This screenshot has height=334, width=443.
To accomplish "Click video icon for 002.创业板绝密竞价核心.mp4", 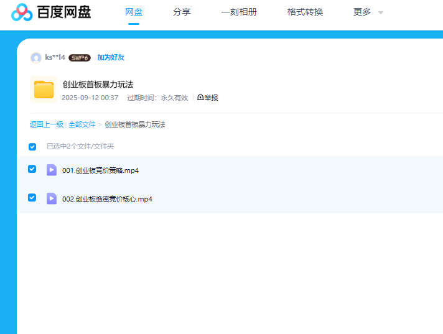I will pyautogui.click(x=52, y=198).
